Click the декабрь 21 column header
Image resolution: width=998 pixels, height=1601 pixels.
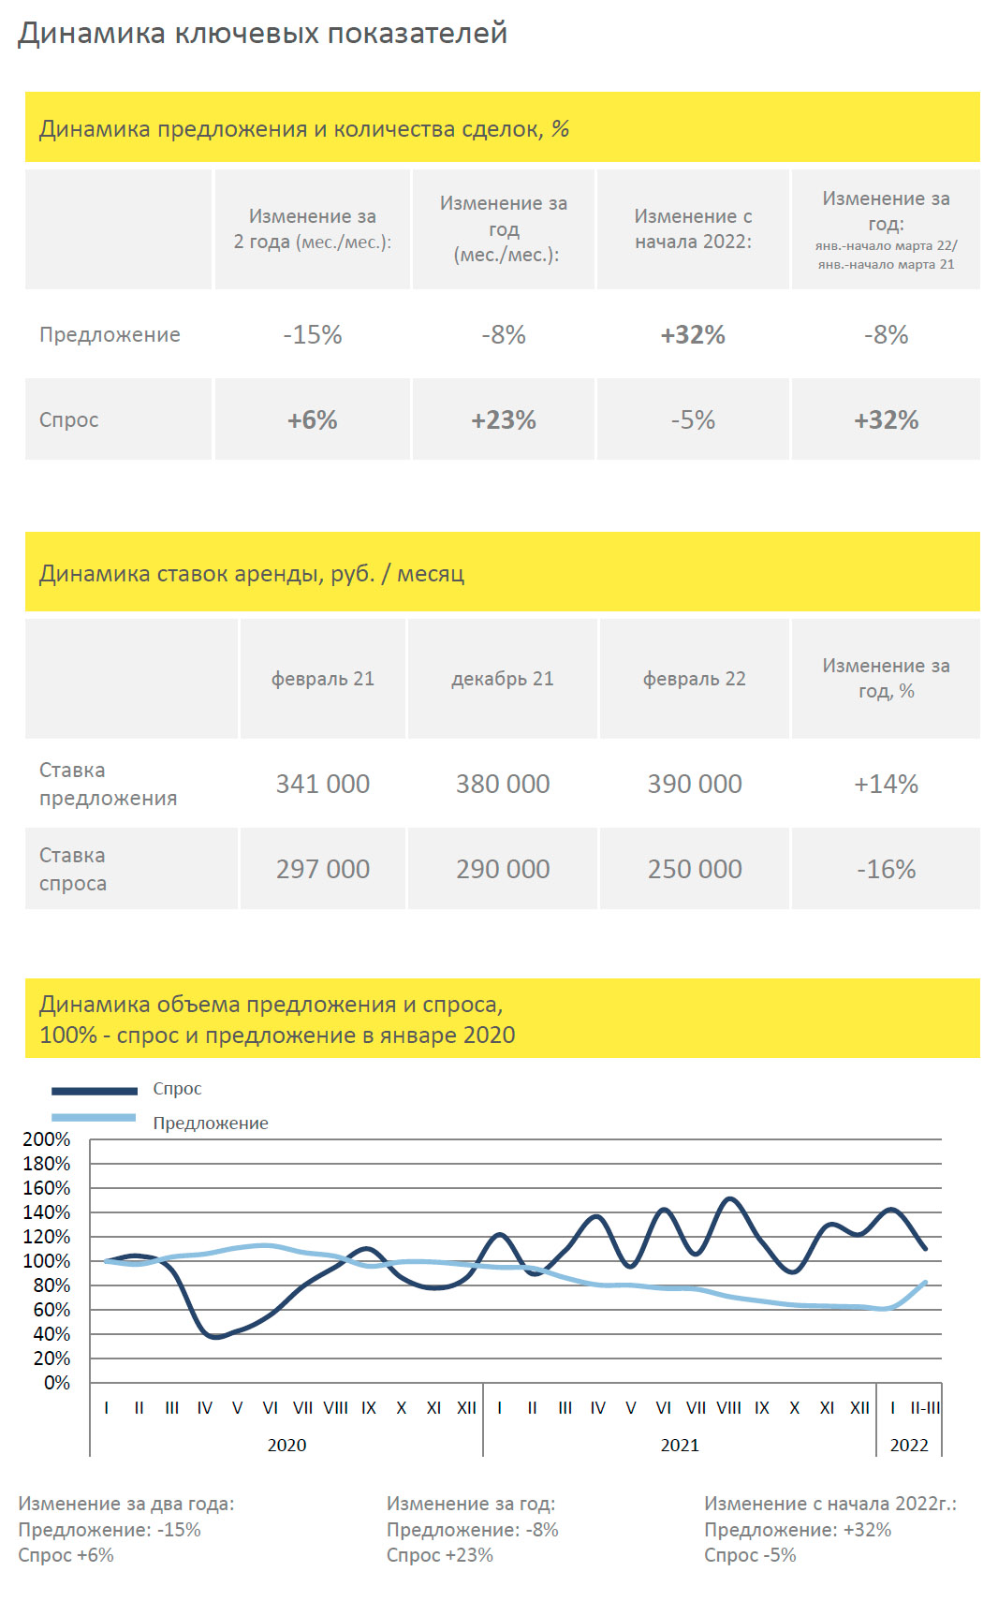(x=502, y=679)
